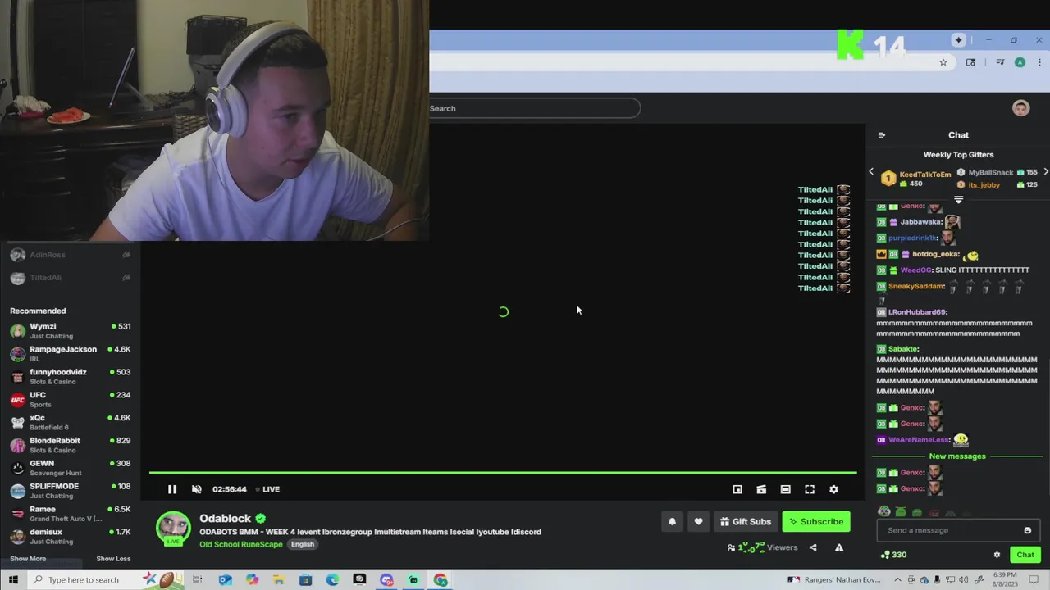Viewport: 1050px width, 590px height.
Task: Expand the pinned gifters dropdown handle
Action: 958,199
